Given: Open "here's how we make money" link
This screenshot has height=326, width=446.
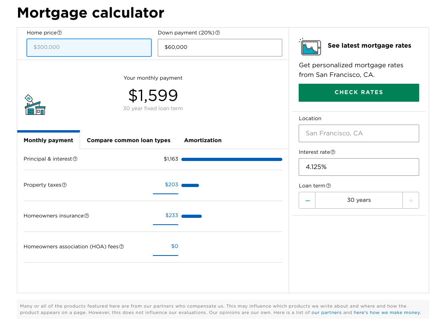Looking at the screenshot, I should point(387,312).
